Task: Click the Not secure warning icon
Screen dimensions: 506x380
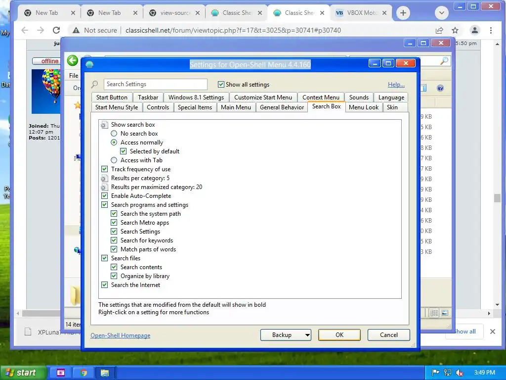Action: tap(76, 30)
